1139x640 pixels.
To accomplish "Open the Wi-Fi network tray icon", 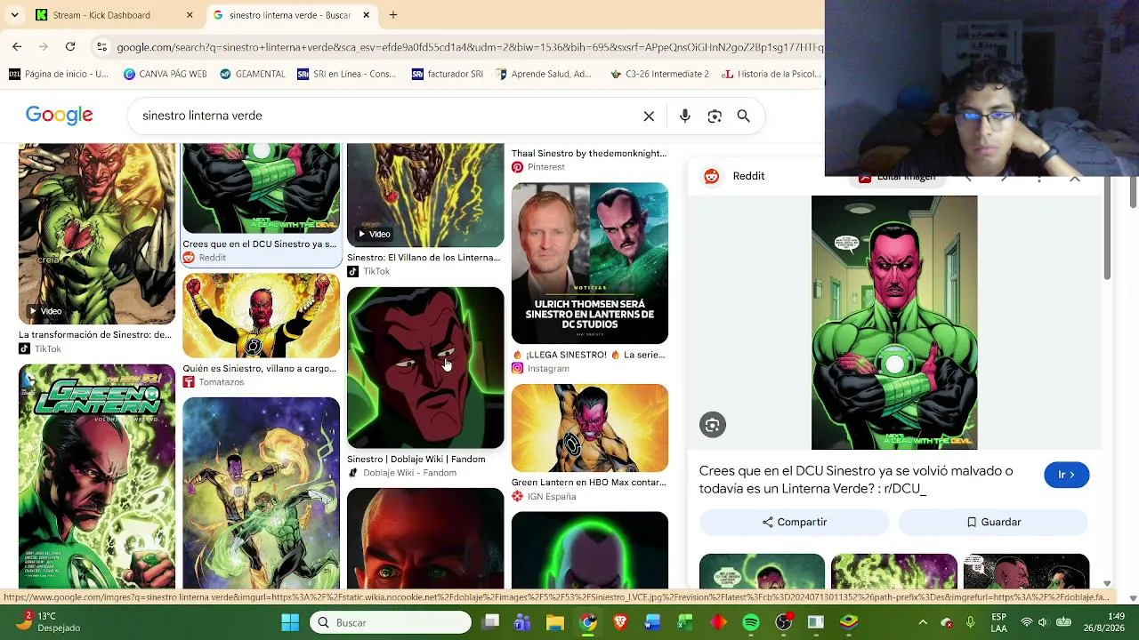I will pyautogui.click(x=1027, y=622).
